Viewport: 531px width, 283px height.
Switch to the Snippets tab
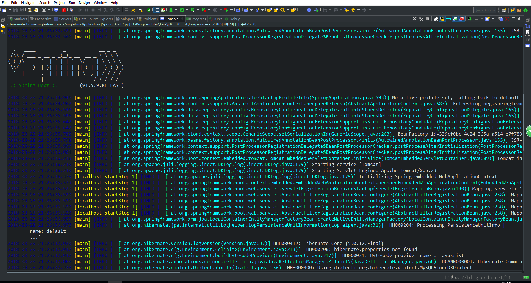pyautogui.click(x=125, y=19)
